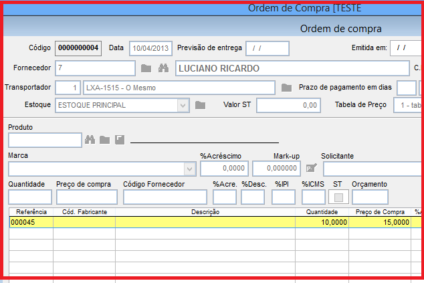The image size is (424, 283).
Task: Click the Preço de Compra column header
Action: (380, 212)
